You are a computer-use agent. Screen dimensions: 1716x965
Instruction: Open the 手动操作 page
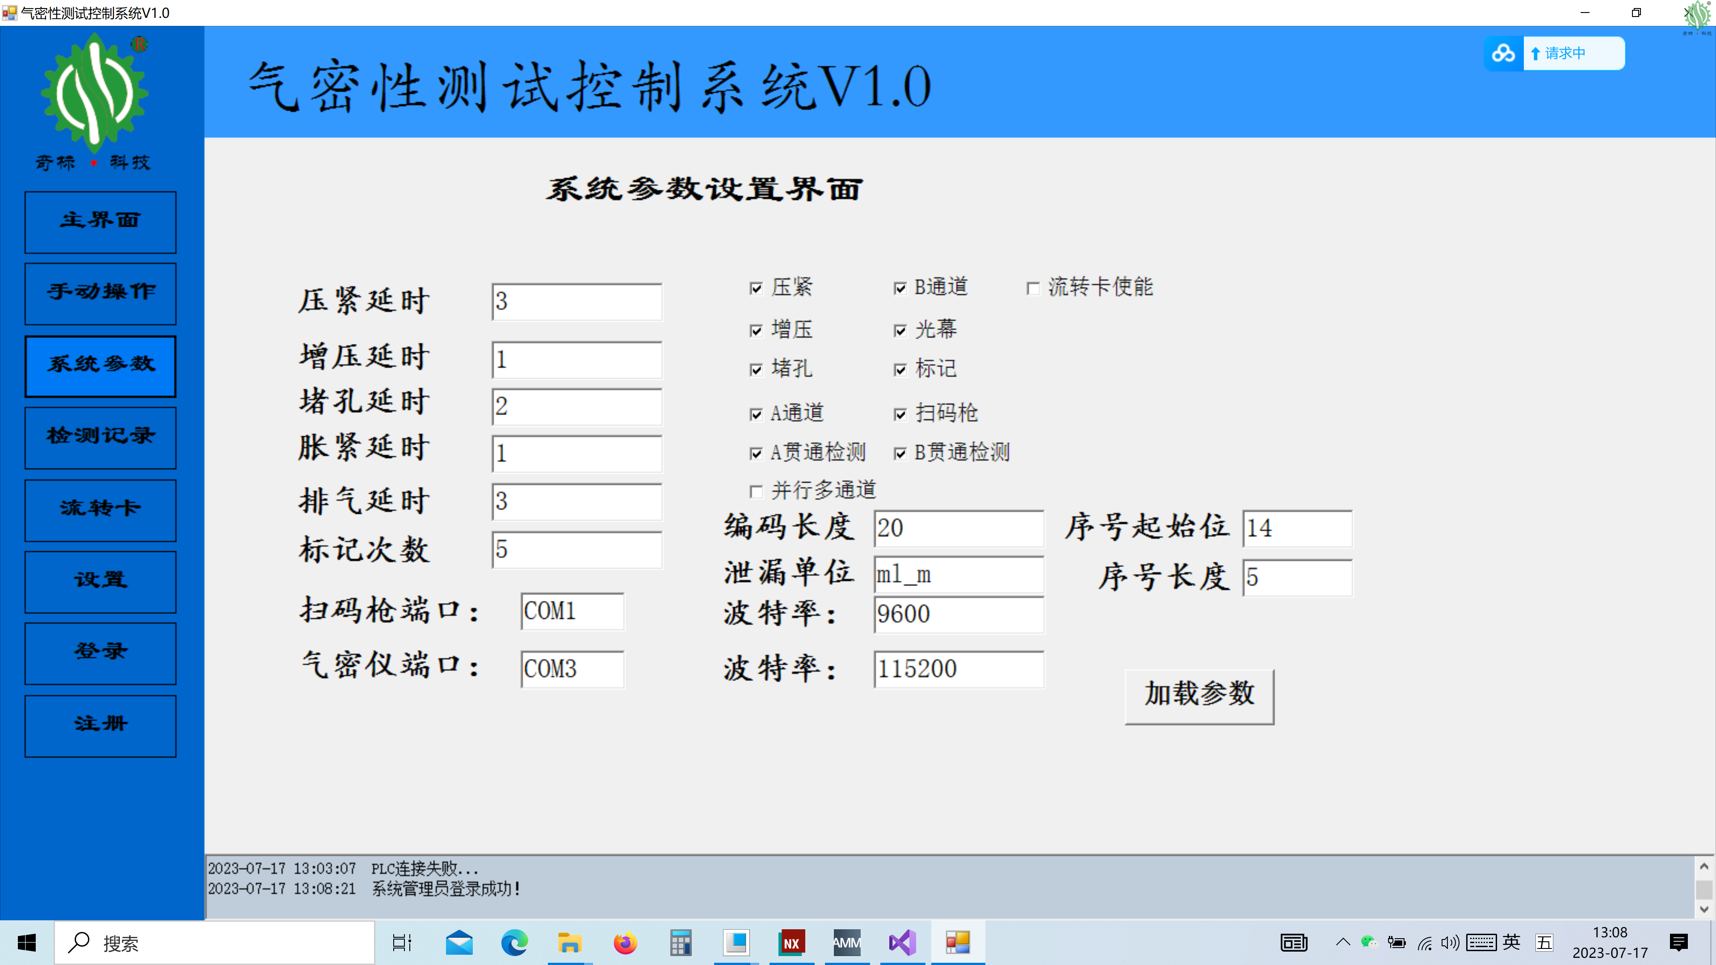coord(101,294)
